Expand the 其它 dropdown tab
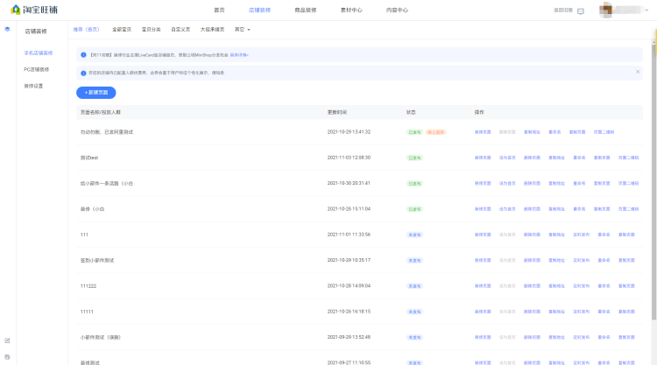 point(242,29)
